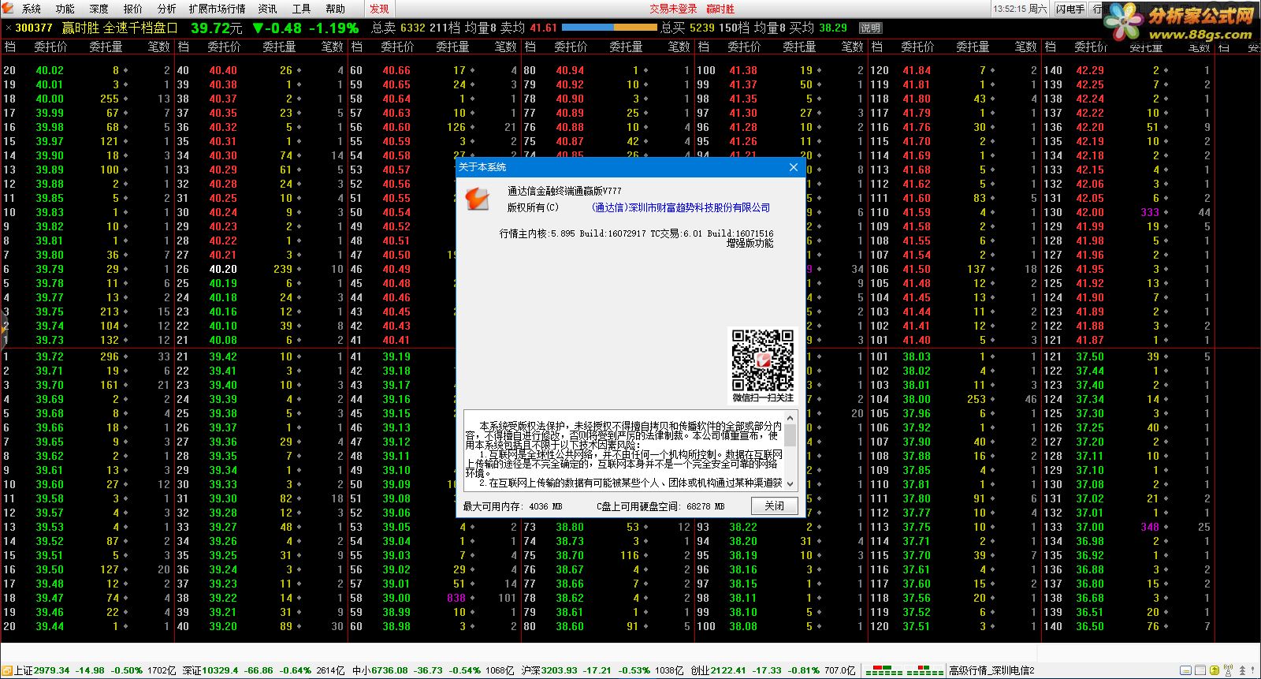Click the 最大可用内存: 4036 MB text

pos(513,506)
